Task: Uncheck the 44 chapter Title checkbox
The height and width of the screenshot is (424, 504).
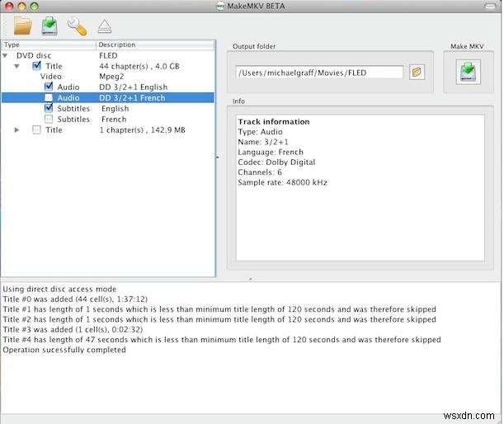Action: pos(36,66)
